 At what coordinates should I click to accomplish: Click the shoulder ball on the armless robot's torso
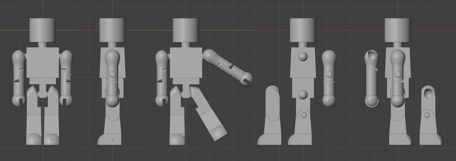[x=303, y=56]
